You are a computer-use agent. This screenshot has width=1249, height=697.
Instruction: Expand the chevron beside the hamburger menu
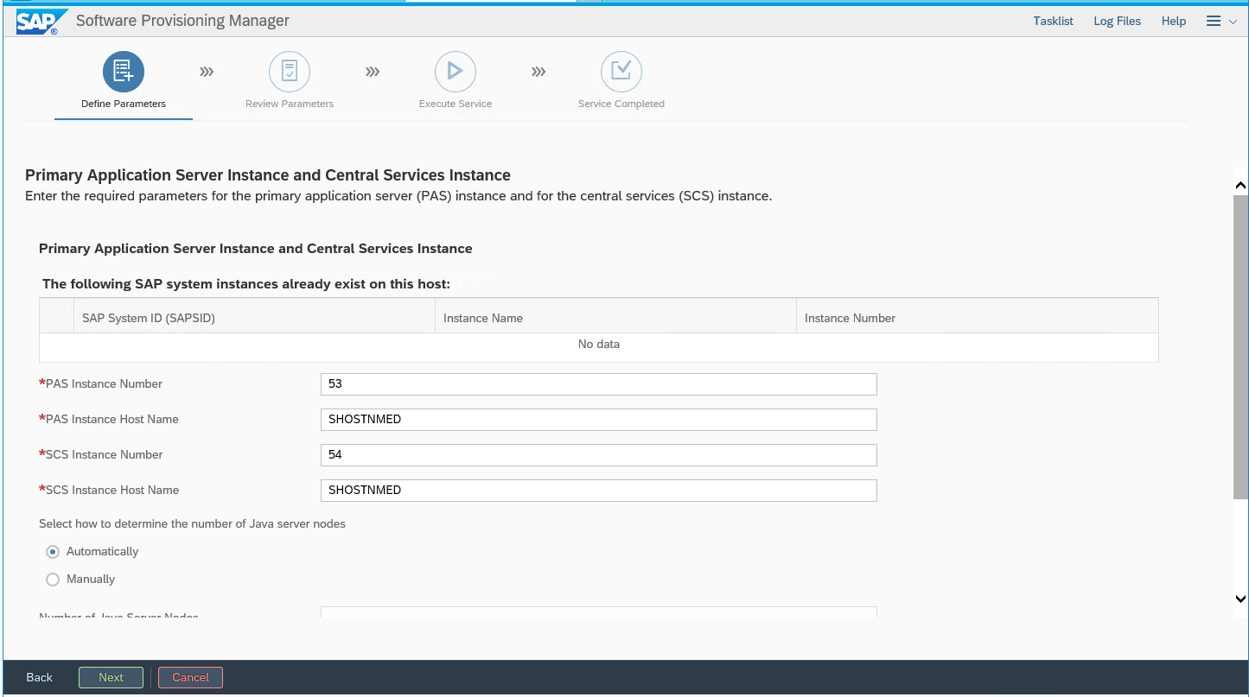1233,22
